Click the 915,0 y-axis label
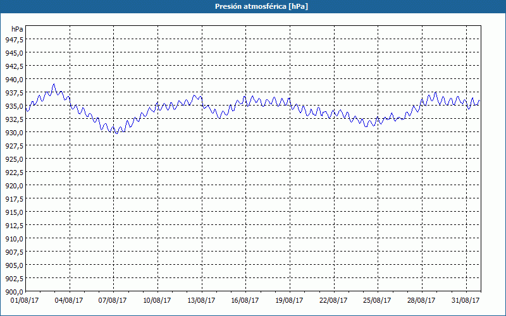 pyautogui.click(x=14, y=212)
